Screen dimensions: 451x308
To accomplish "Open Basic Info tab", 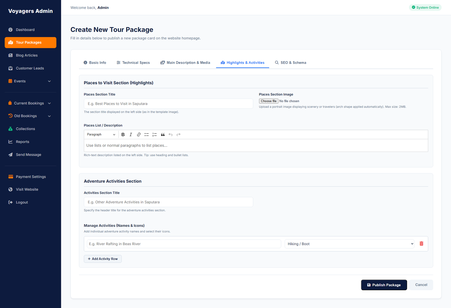I will click(x=95, y=63).
